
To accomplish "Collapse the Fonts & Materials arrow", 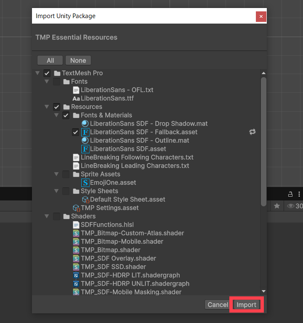I will click(56, 115).
